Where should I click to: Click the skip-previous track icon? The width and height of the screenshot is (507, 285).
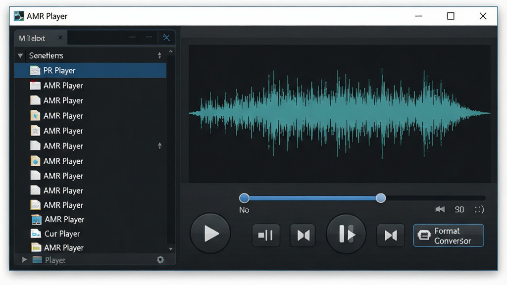click(303, 235)
